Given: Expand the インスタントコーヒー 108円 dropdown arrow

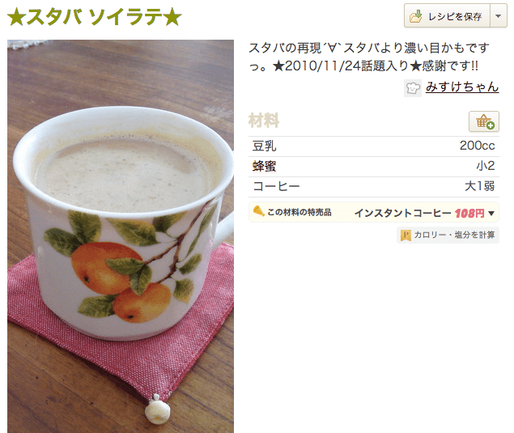Looking at the screenshot, I should click(491, 214).
